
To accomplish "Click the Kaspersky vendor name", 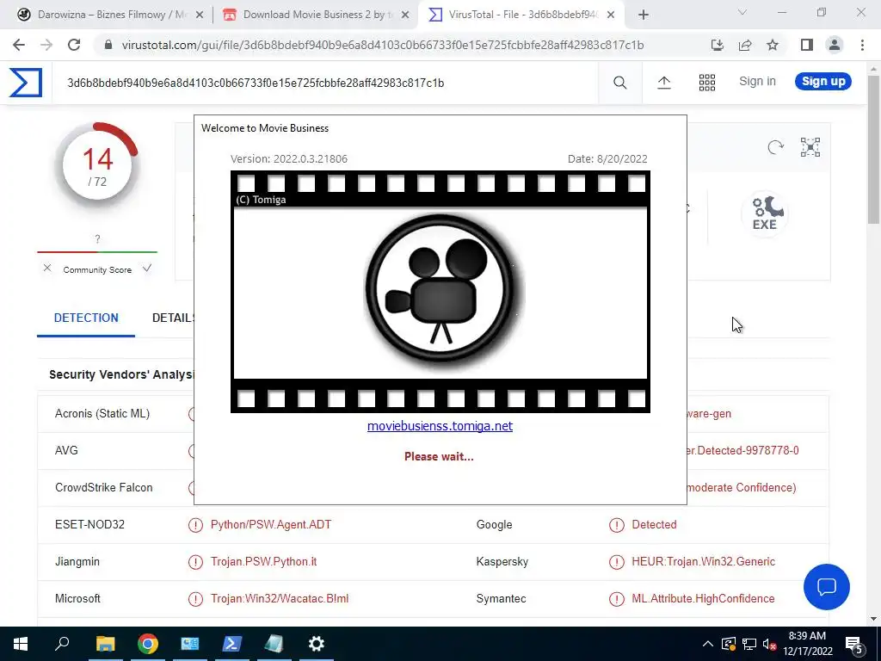I will [x=502, y=561].
